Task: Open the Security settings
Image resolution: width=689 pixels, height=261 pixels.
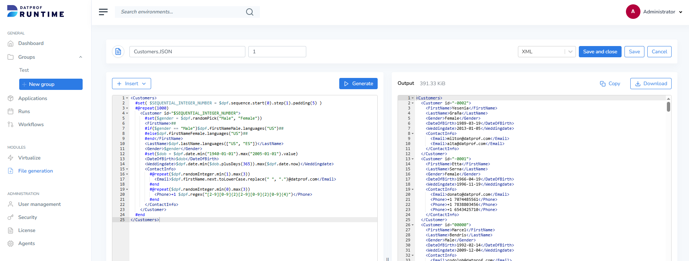Action: [x=28, y=217]
